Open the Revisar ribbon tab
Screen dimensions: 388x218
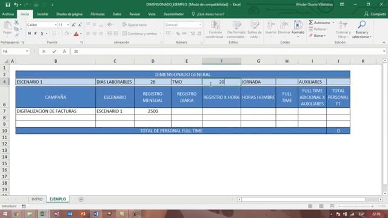[135, 14]
